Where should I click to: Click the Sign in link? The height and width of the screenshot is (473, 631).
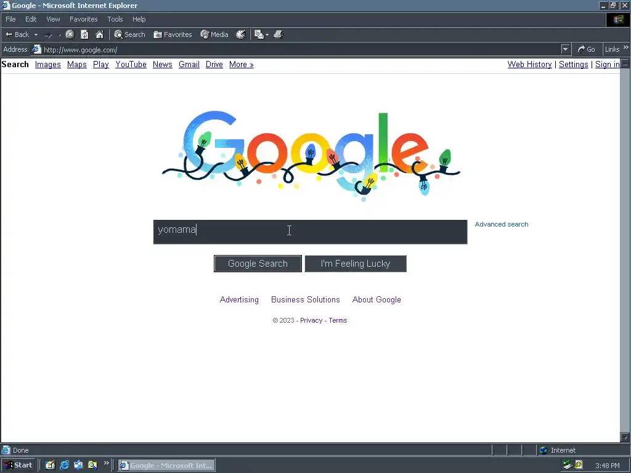(607, 64)
